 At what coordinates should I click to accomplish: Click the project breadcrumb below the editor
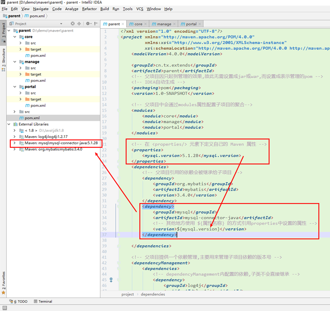click(127, 294)
